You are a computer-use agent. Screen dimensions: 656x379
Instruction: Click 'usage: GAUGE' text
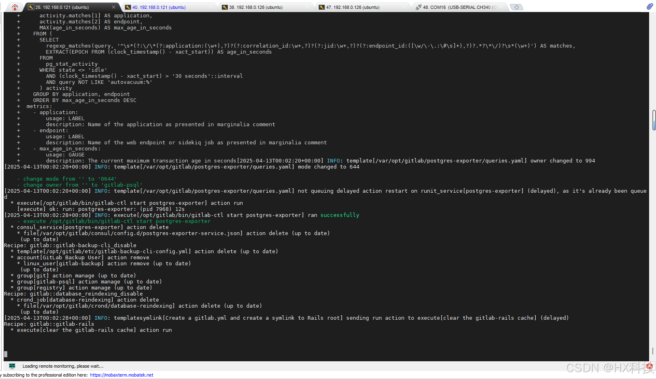pyautogui.click(x=65, y=155)
